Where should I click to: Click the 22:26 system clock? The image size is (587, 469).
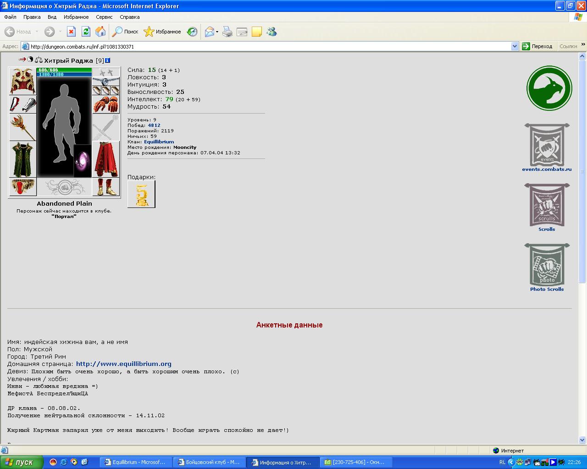(574, 463)
